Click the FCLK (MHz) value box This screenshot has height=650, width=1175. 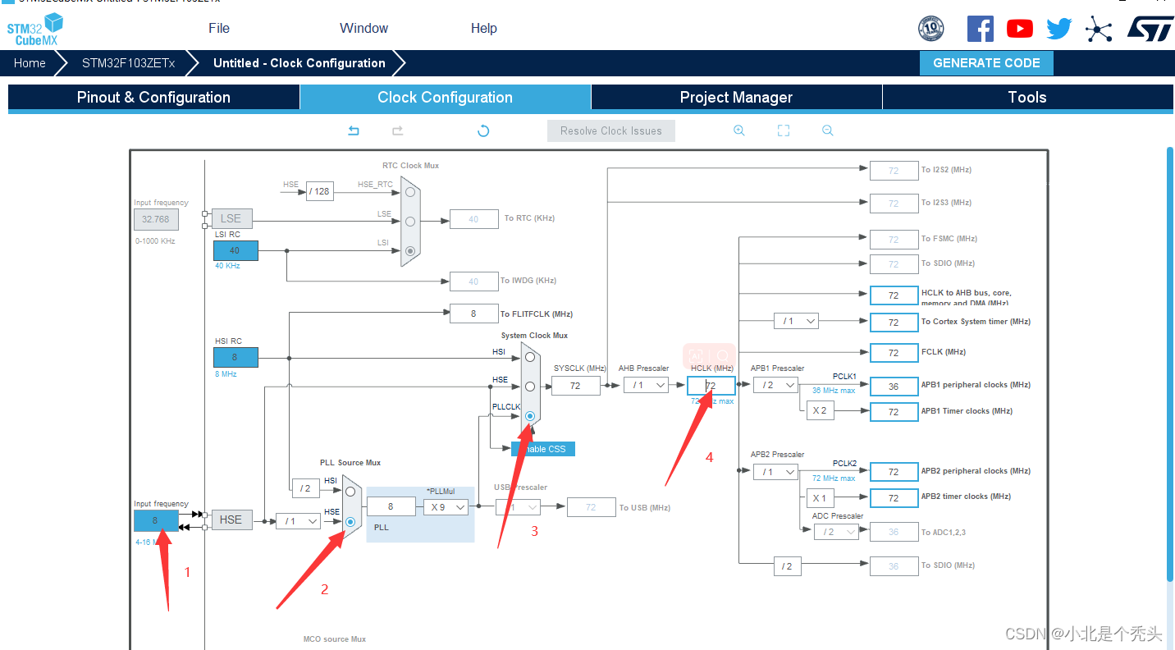click(x=894, y=353)
